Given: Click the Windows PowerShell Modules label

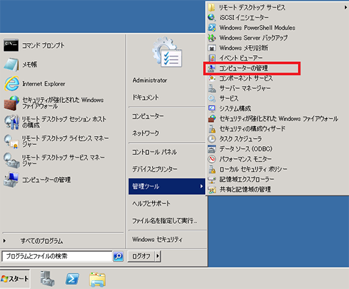Looking at the screenshot, I should (x=258, y=28).
